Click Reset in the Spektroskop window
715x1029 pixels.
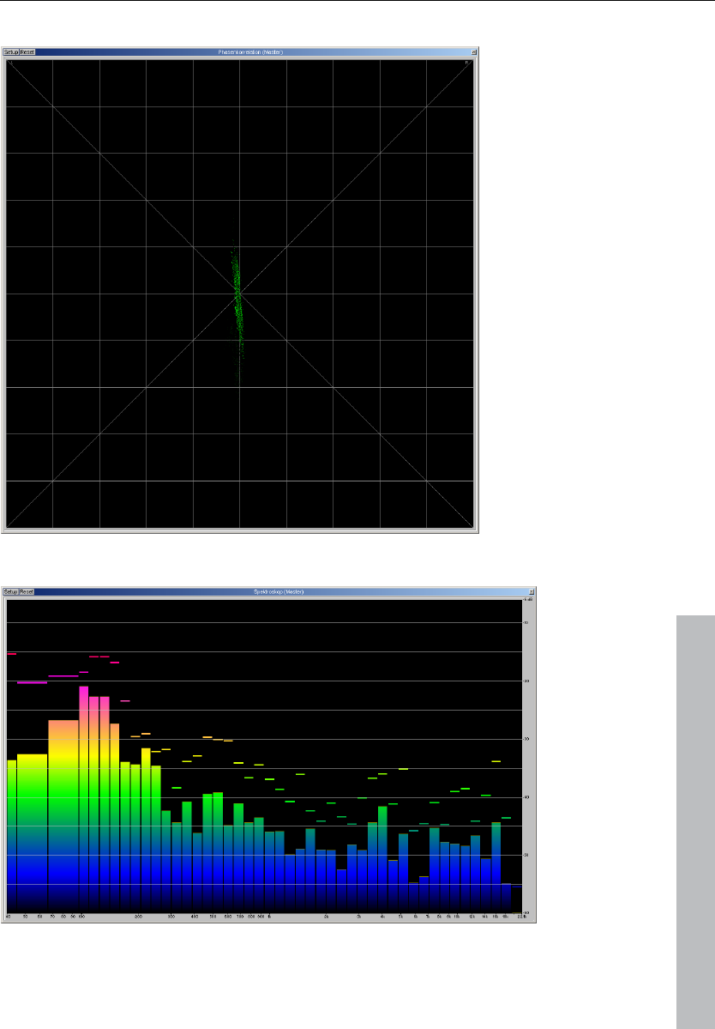coord(27,592)
